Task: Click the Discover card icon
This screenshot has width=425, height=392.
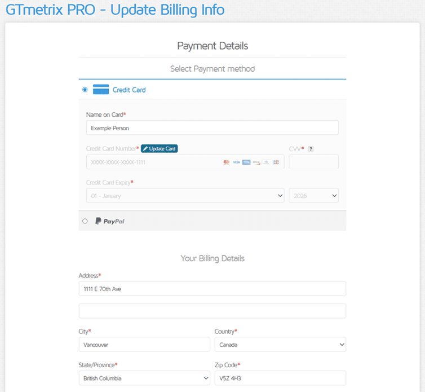Action: (x=256, y=162)
